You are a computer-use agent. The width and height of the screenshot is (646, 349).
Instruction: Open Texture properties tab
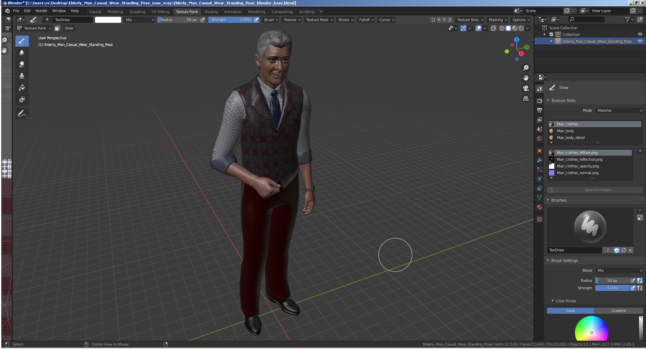coord(540,219)
